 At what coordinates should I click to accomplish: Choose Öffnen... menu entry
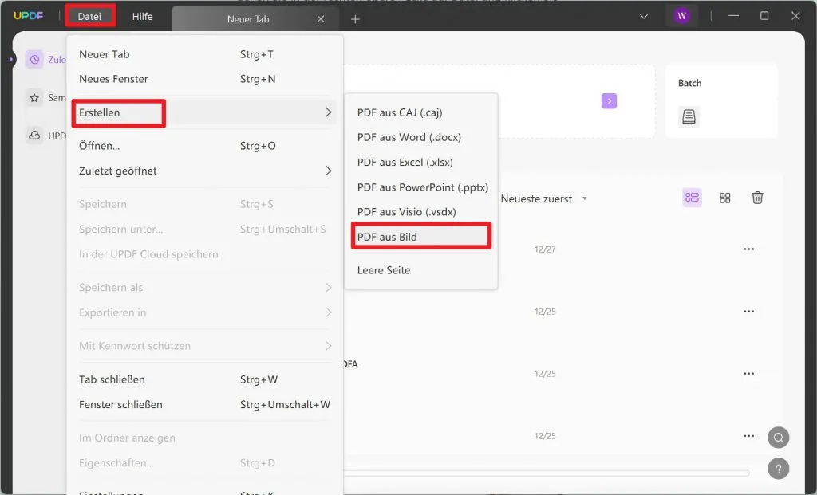(x=205, y=146)
